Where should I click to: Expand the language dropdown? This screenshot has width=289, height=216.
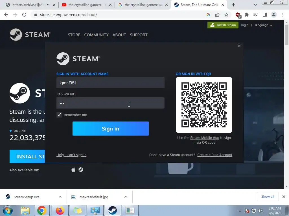[x=263, y=25]
